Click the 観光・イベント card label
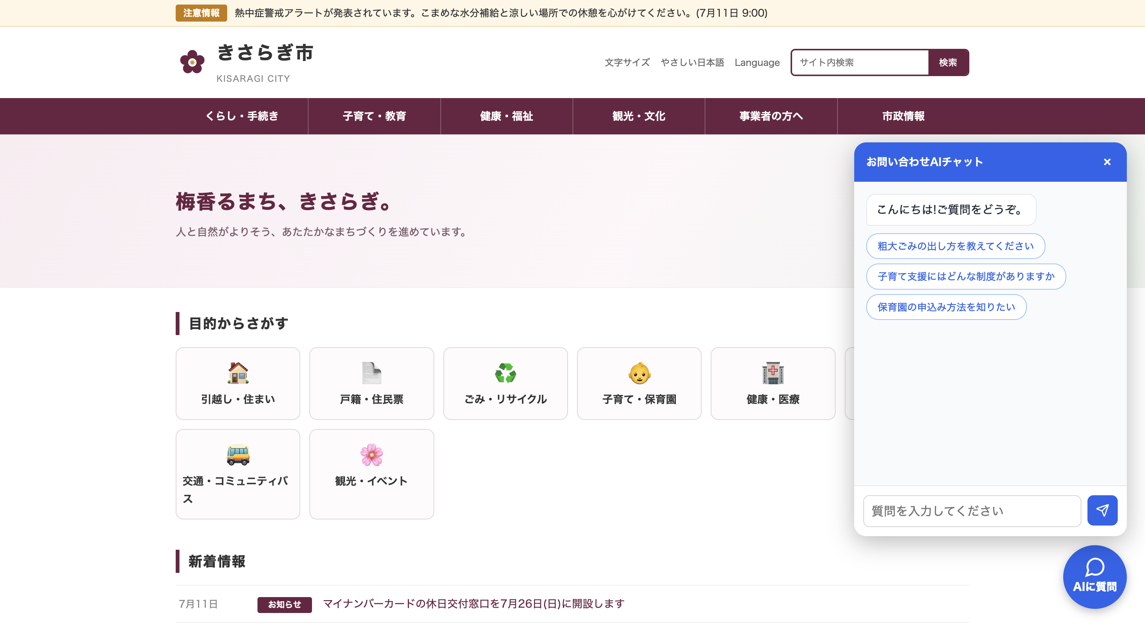 371,481
